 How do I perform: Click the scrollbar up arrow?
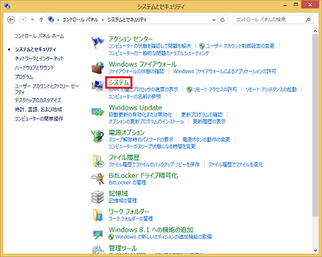click(315, 31)
